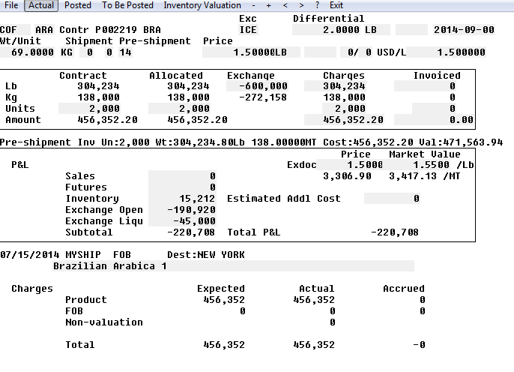
Task: Click the KG unit field
Action: click(x=67, y=52)
